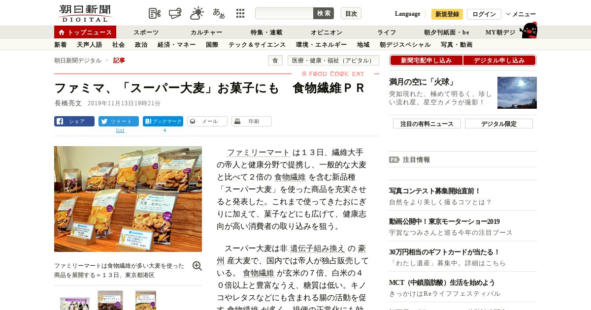Select 地域 in sub navigation
Image resolution: width=591 pixels, height=310 pixels.
pyautogui.click(x=363, y=44)
